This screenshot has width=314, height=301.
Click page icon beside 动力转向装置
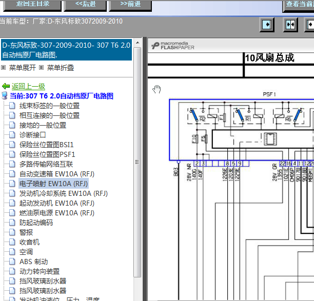coord(12,271)
